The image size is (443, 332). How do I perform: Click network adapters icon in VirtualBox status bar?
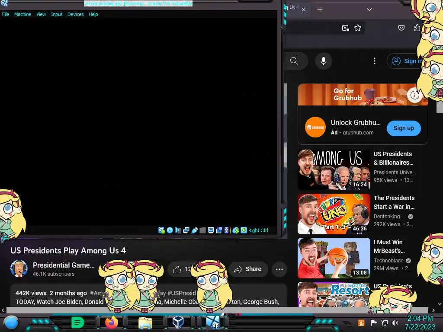click(x=186, y=230)
